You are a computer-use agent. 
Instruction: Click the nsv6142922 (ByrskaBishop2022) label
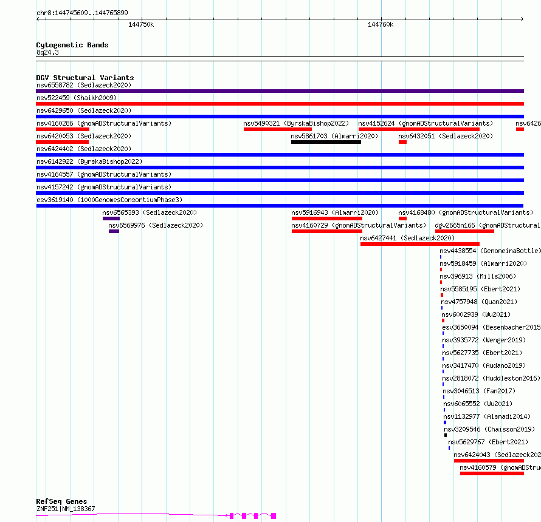[89, 161]
